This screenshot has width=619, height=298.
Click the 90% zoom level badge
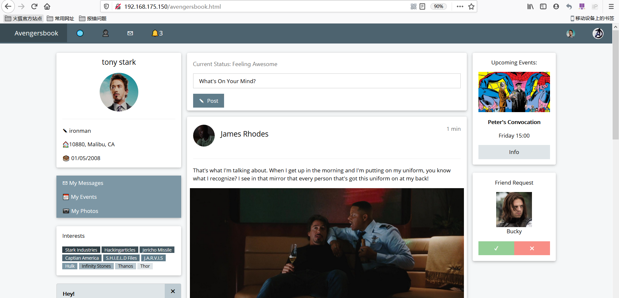pyautogui.click(x=438, y=6)
